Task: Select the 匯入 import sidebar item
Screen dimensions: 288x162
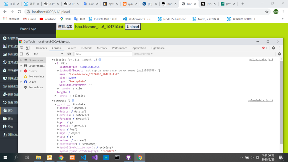Action: pyautogui.click(x=9, y=111)
